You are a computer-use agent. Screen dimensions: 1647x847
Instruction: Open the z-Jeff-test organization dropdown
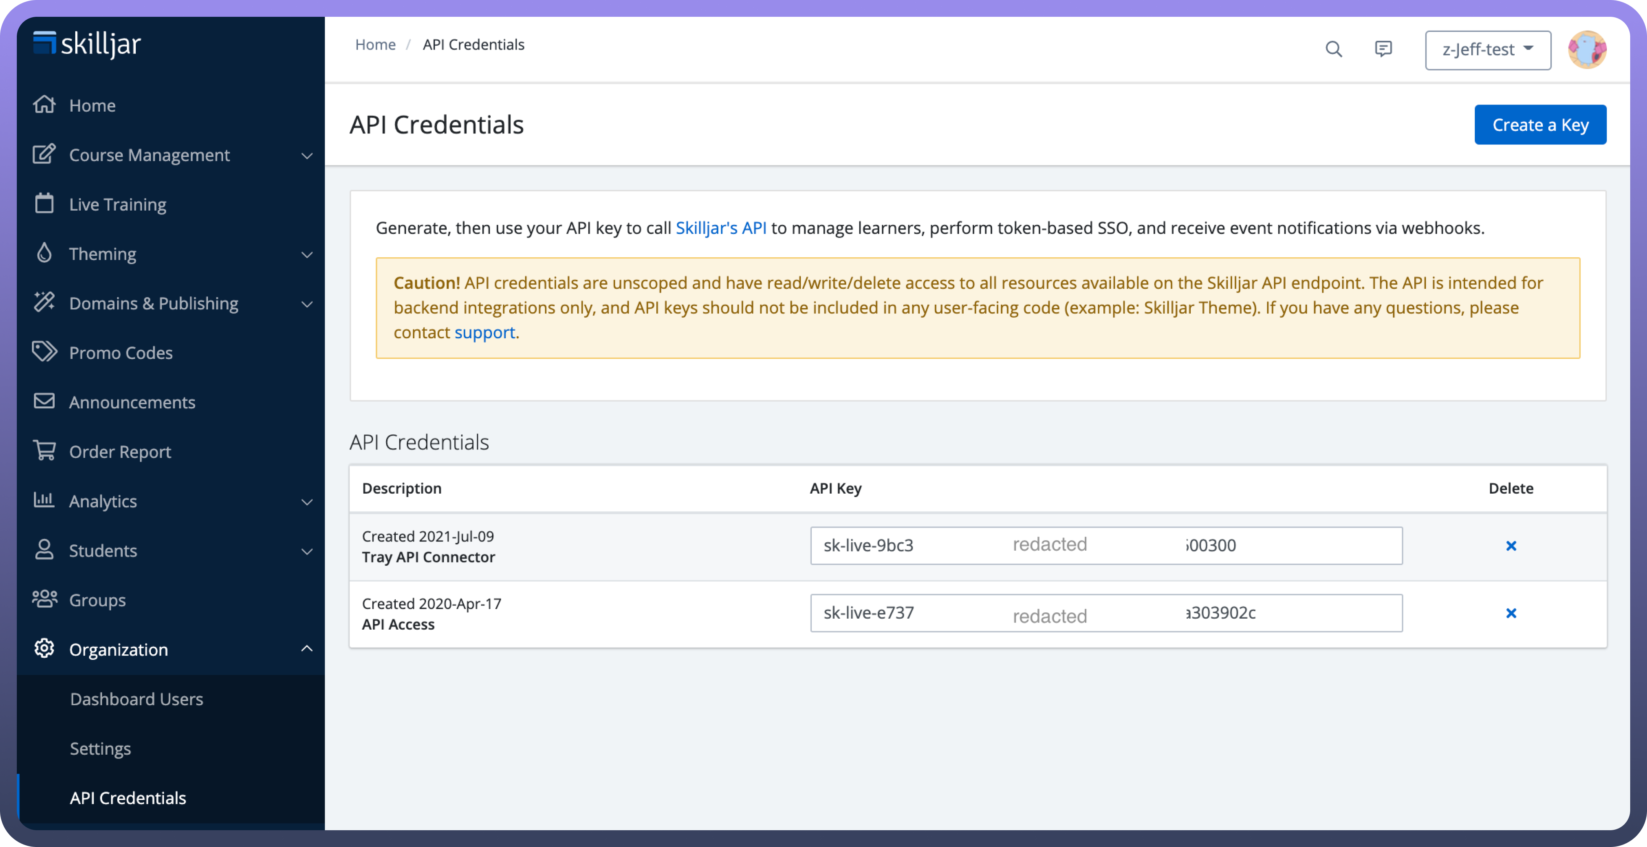click(1487, 50)
